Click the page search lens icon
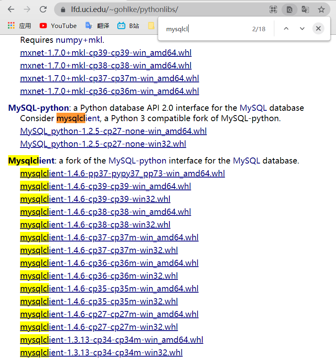Image resolution: width=336 pixels, height=363 pixels. pos(290,10)
